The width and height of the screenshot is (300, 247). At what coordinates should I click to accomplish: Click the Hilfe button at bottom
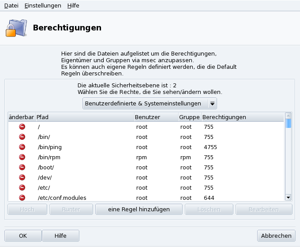60,236
